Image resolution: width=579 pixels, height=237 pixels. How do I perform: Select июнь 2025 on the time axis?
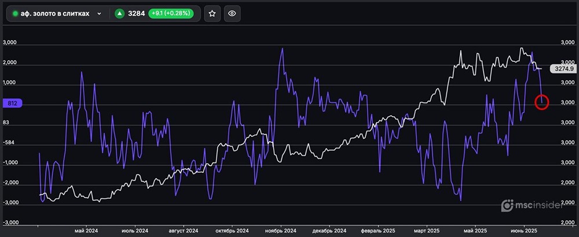coord(524,229)
